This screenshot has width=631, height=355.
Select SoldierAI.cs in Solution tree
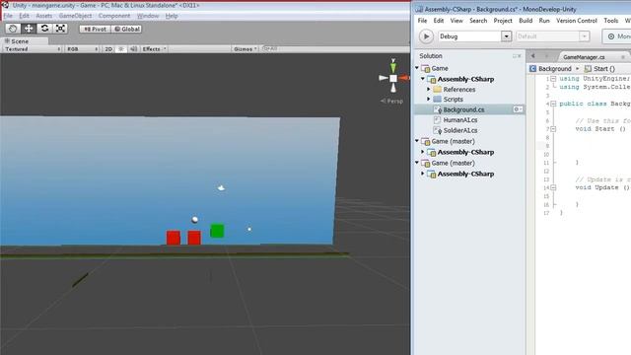(460, 130)
